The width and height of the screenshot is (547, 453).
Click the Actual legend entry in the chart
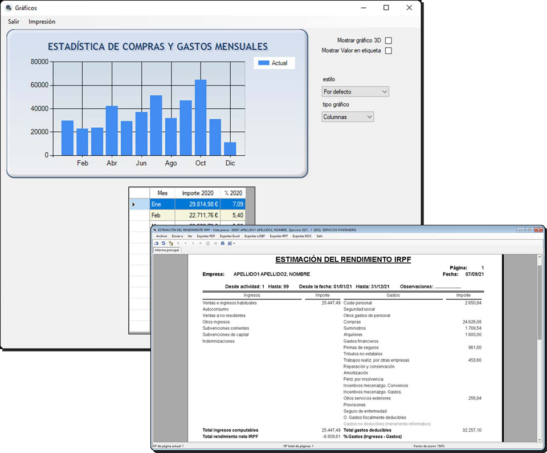[x=274, y=63]
